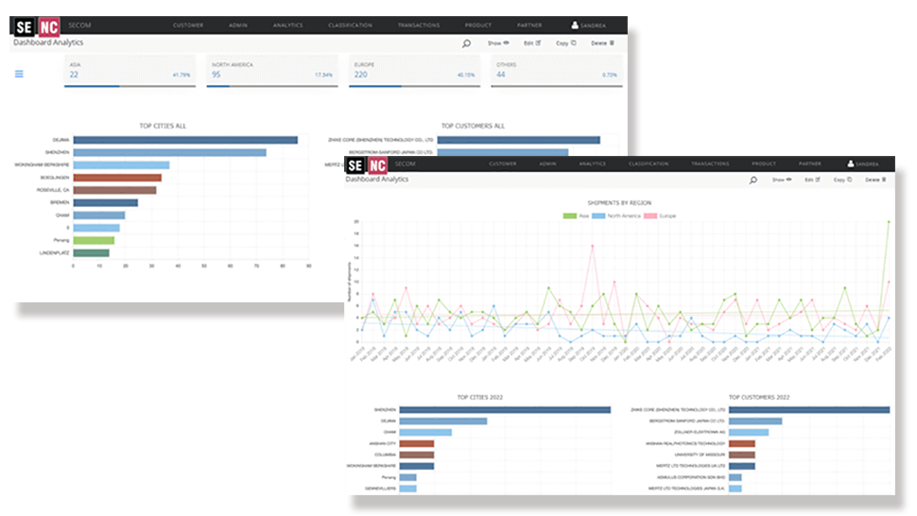Click Edit in the back dashboard toolbar
917x516 pixels.
pyautogui.click(x=532, y=43)
